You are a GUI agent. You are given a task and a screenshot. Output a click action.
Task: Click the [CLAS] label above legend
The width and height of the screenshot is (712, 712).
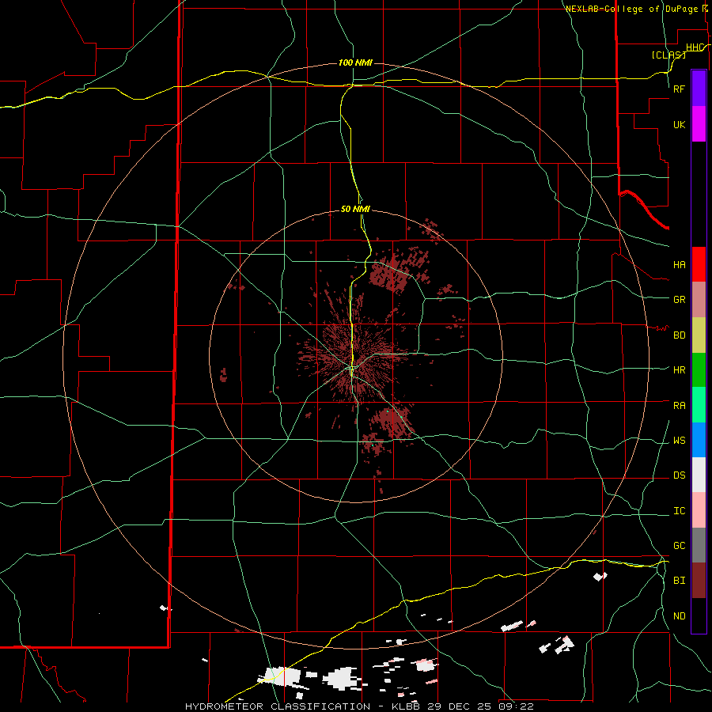[668, 55]
